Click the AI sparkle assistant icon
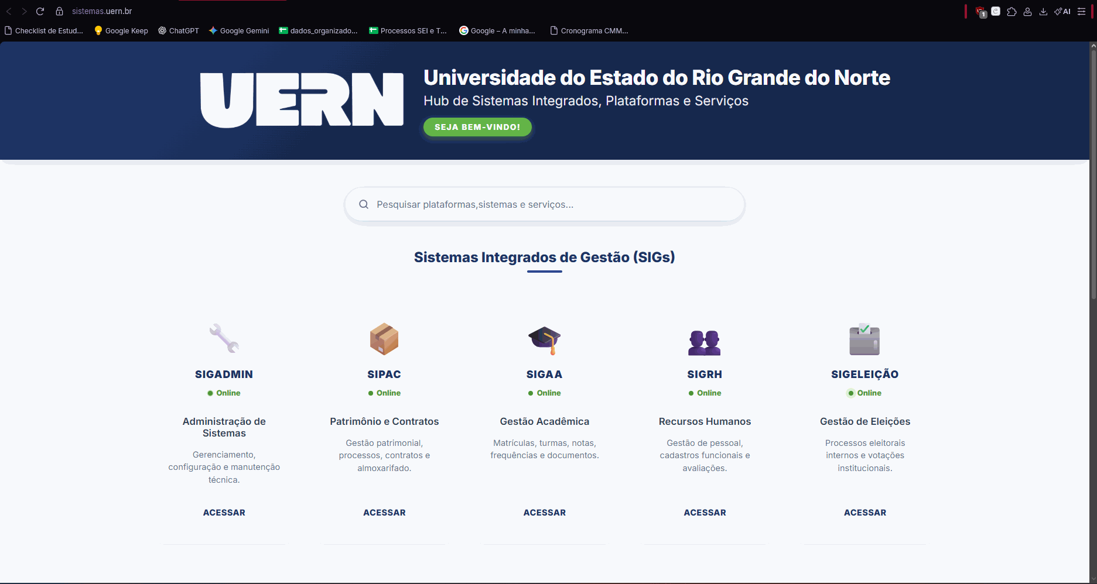This screenshot has width=1097, height=584. [x=1062, y=11]
